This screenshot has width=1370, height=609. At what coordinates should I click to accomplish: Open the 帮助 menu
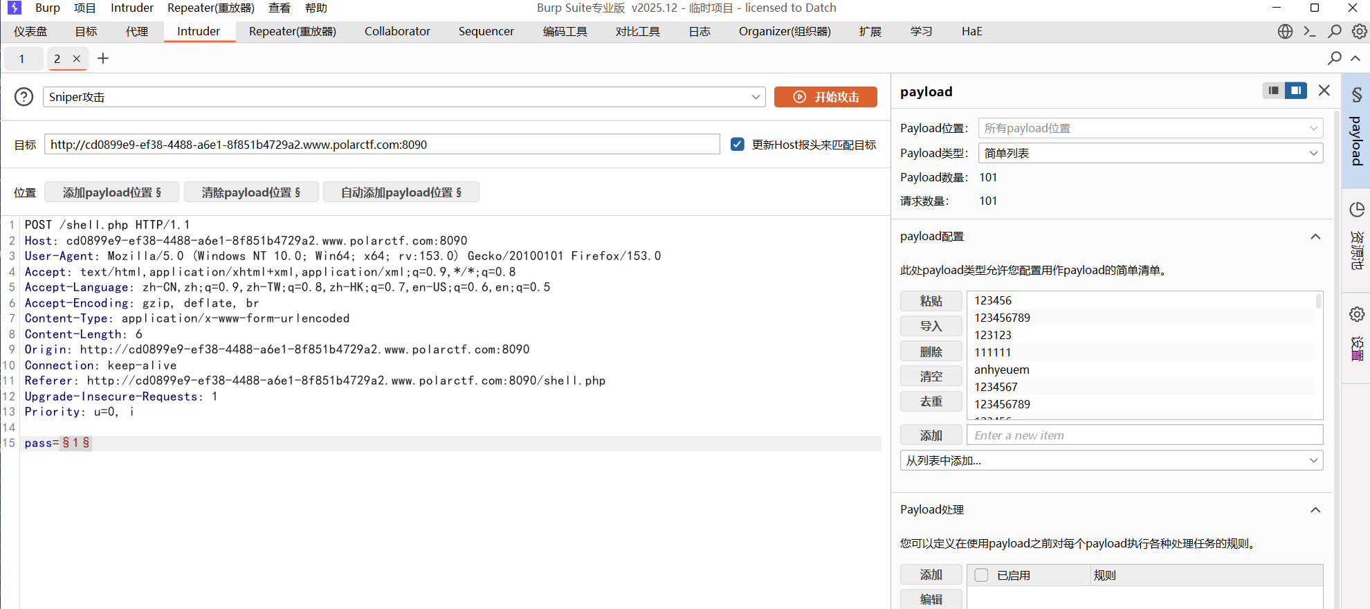tap(316, 8)
